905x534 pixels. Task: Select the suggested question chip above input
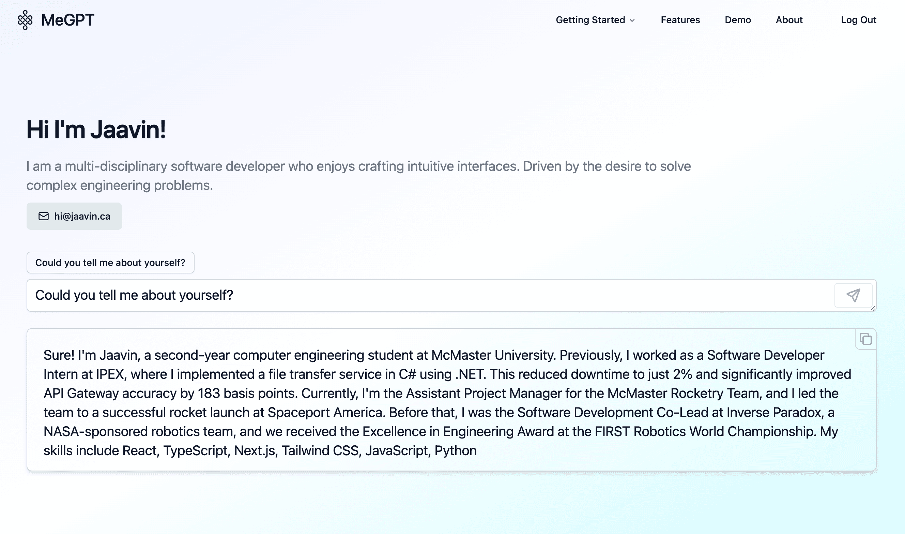pyautogui.click(x=110, y=263)
